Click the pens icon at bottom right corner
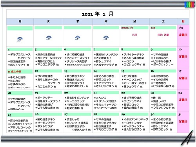 point(187,138)
